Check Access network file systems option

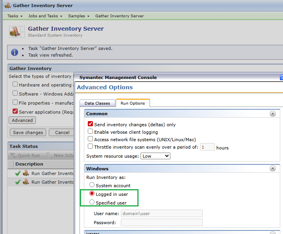tap(90, 139)
